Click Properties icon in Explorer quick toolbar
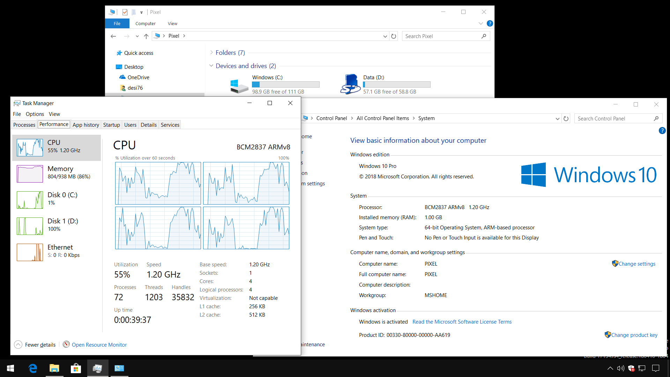 pyautogui.click(x=125, y=12)
